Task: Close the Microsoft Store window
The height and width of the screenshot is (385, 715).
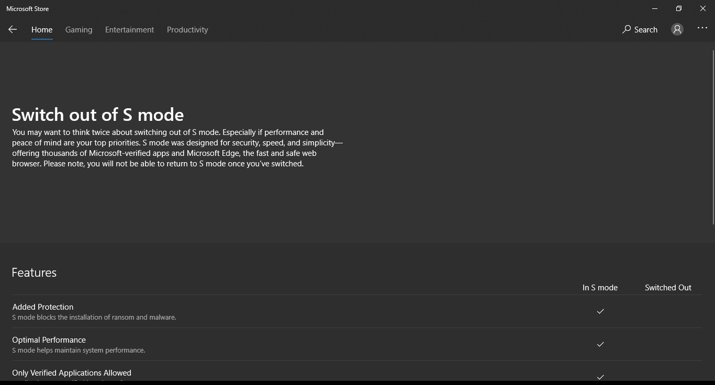Action: click(703, 9)
